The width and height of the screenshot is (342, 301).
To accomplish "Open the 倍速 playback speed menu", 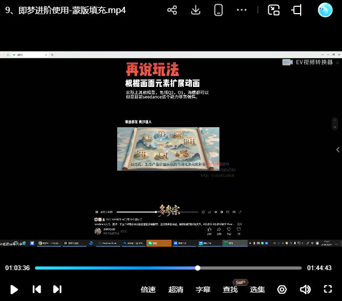I will tap(149, 289).
